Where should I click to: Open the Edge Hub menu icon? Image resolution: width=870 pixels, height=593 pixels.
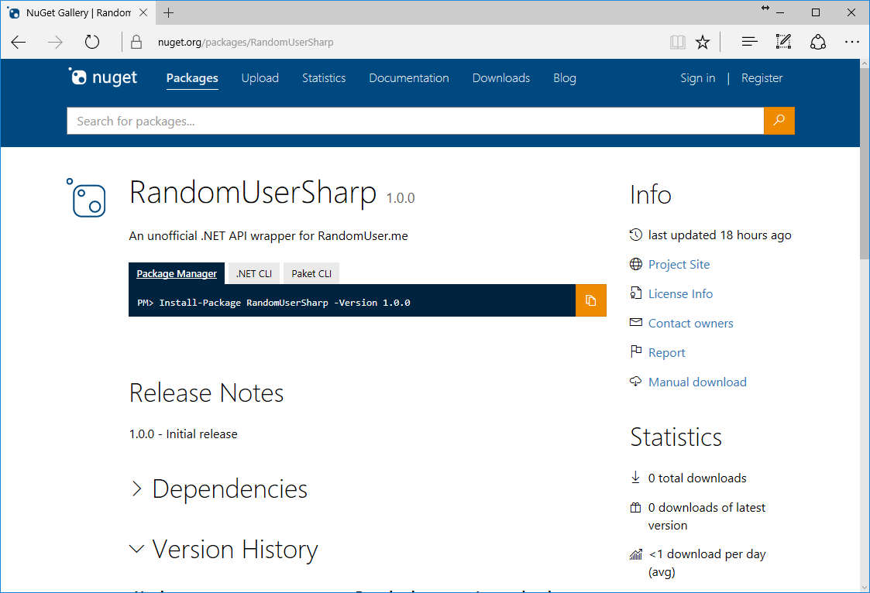749,43
